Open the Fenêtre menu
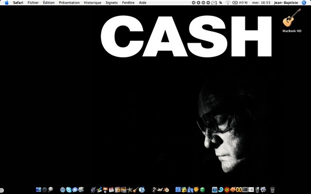 click(x=128, y=2)
